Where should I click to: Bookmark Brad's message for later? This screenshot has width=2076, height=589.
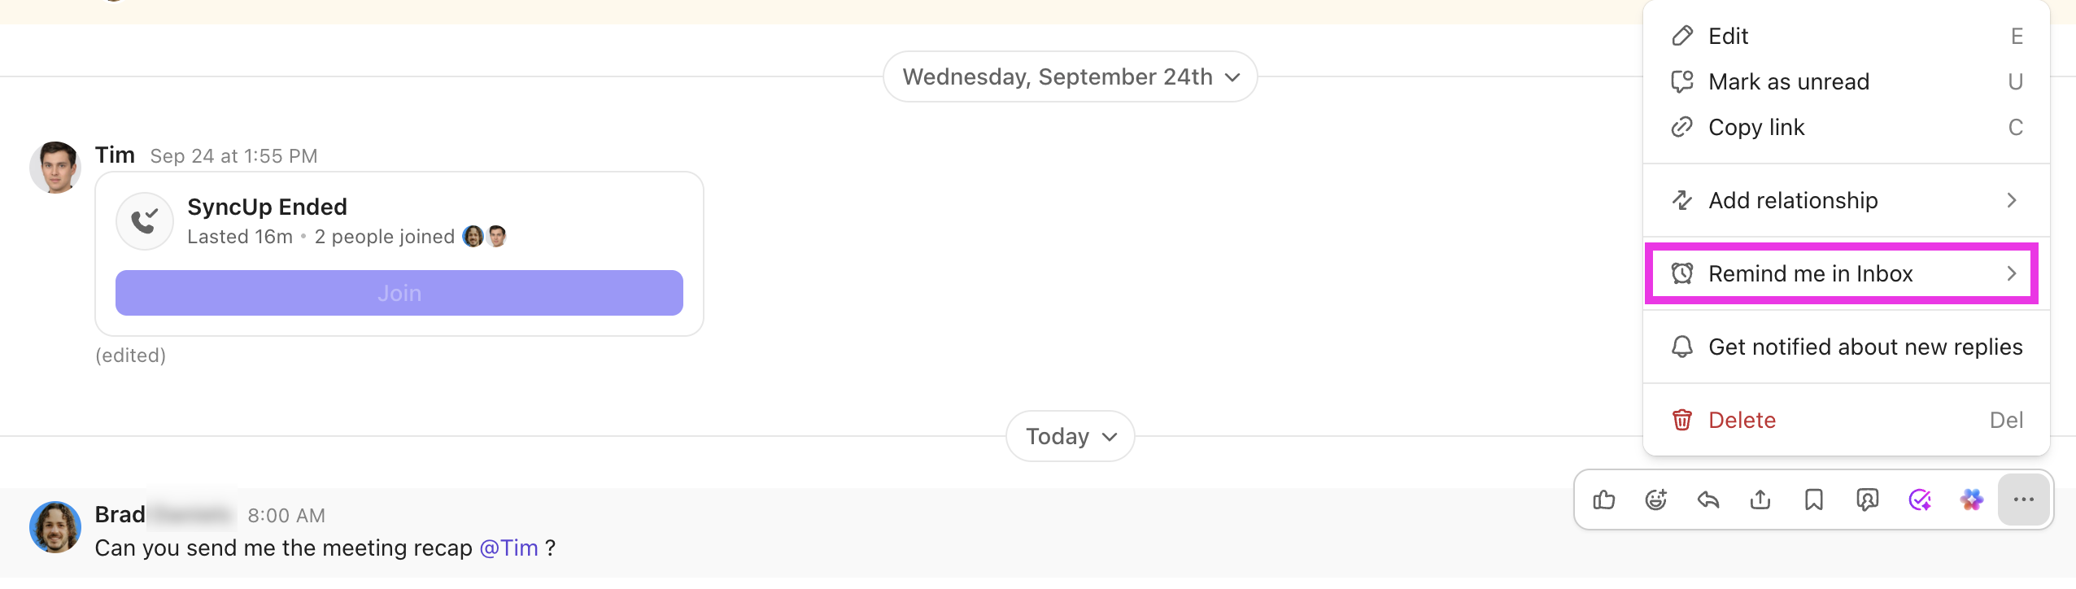pos(1813,500)
